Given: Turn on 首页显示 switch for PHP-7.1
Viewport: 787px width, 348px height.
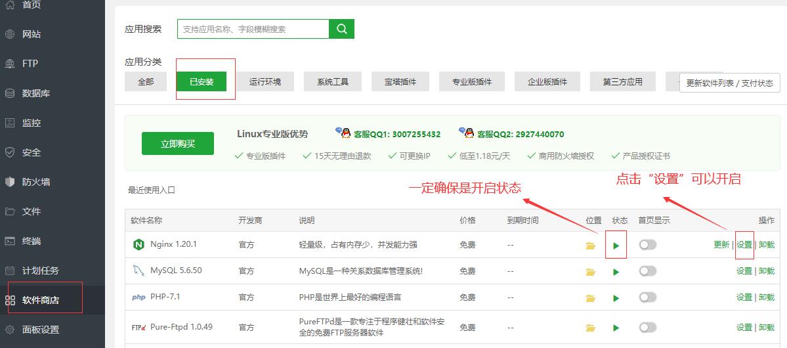Looking at the screenshot, I should [648, 297].
